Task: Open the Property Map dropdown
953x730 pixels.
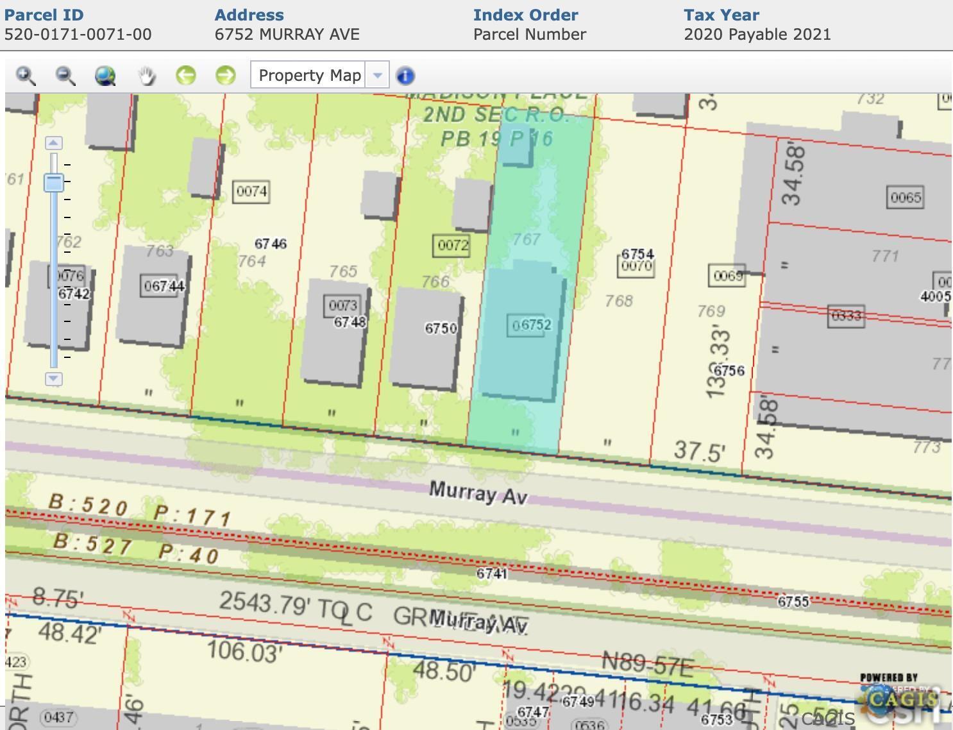Action: (x=378, y=76)
